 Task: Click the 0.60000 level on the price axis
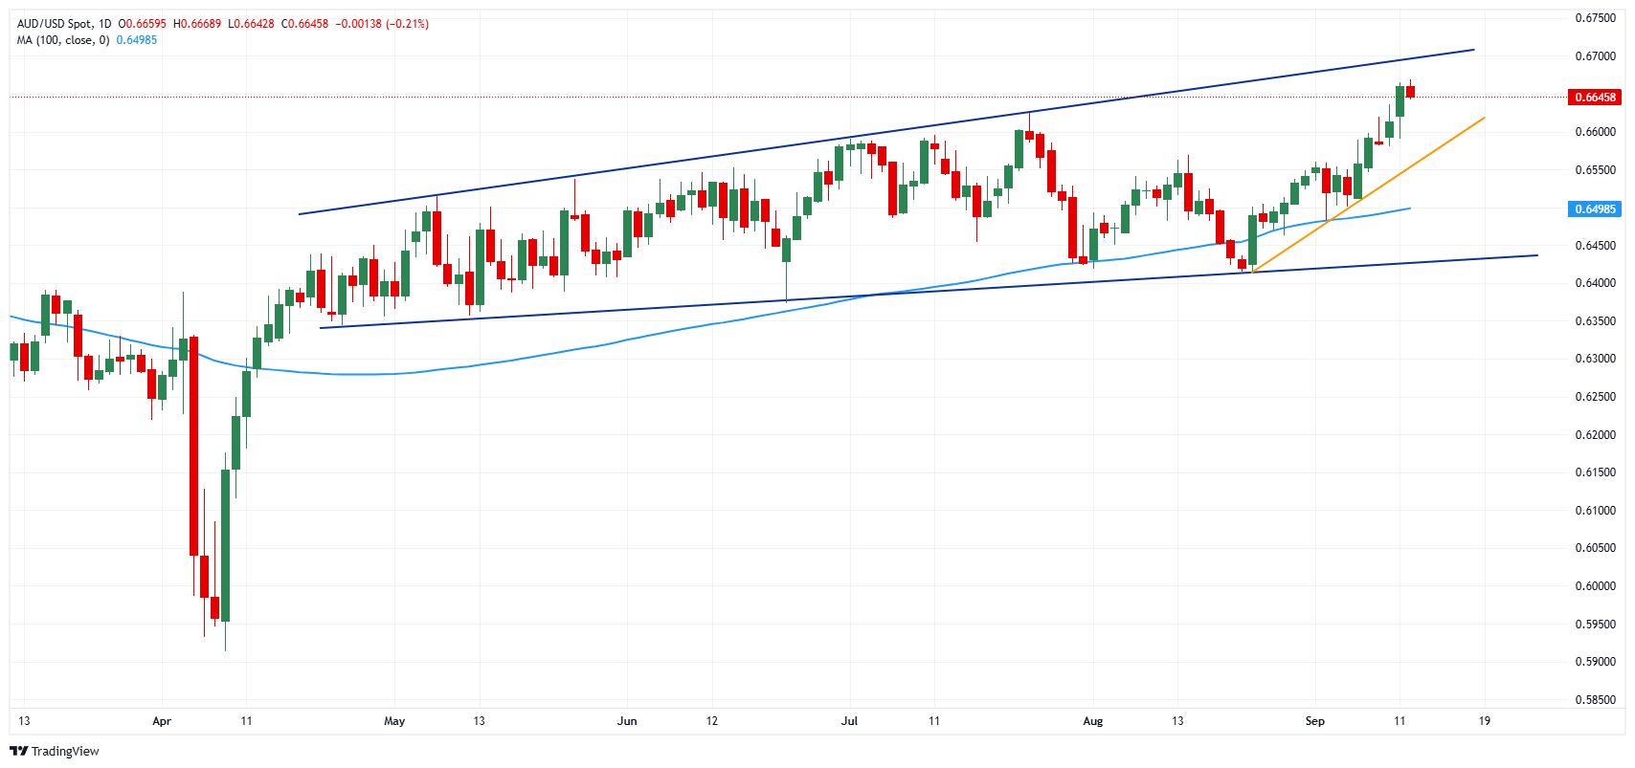click(1595, 586)
